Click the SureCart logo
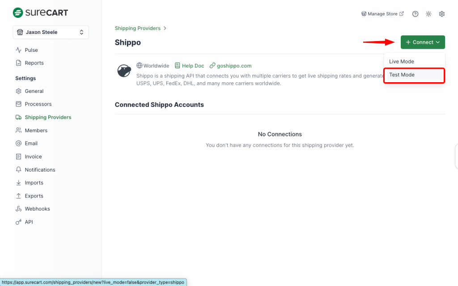 (40, 13)
